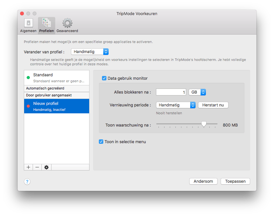274x216 pixels.
Task: Open the GB unit dropdown
Action: tap(197, 92)
